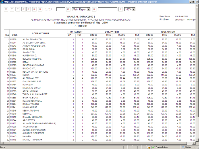Click the '7 - Med Gulf' subtitle
The width and height of the screenshot is (199, 149).
point(81,26)
